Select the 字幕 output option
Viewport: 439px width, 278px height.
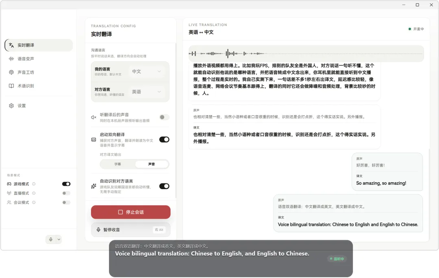click(117, 164)
